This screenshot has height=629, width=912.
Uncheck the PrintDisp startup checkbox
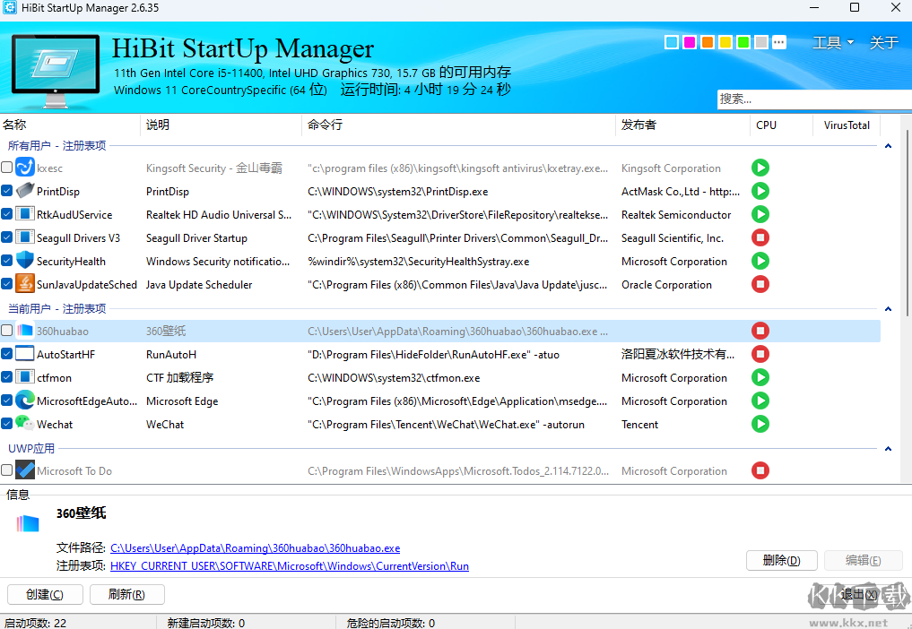coord(7,191)
